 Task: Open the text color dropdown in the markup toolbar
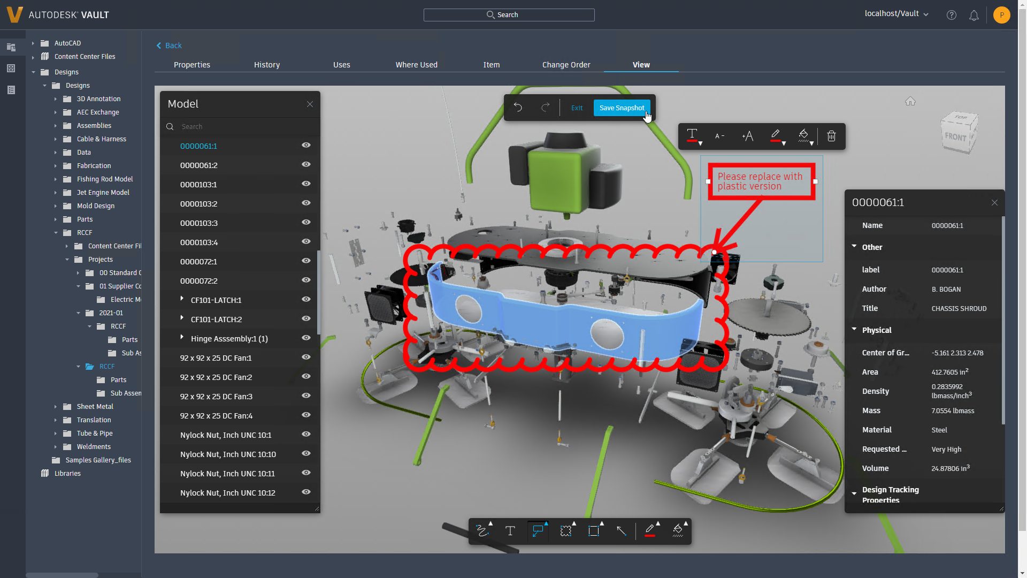[x=694, y=136]
